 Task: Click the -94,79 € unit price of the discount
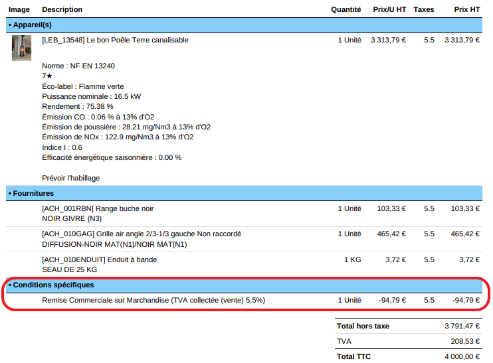click(x=393, y=300)
